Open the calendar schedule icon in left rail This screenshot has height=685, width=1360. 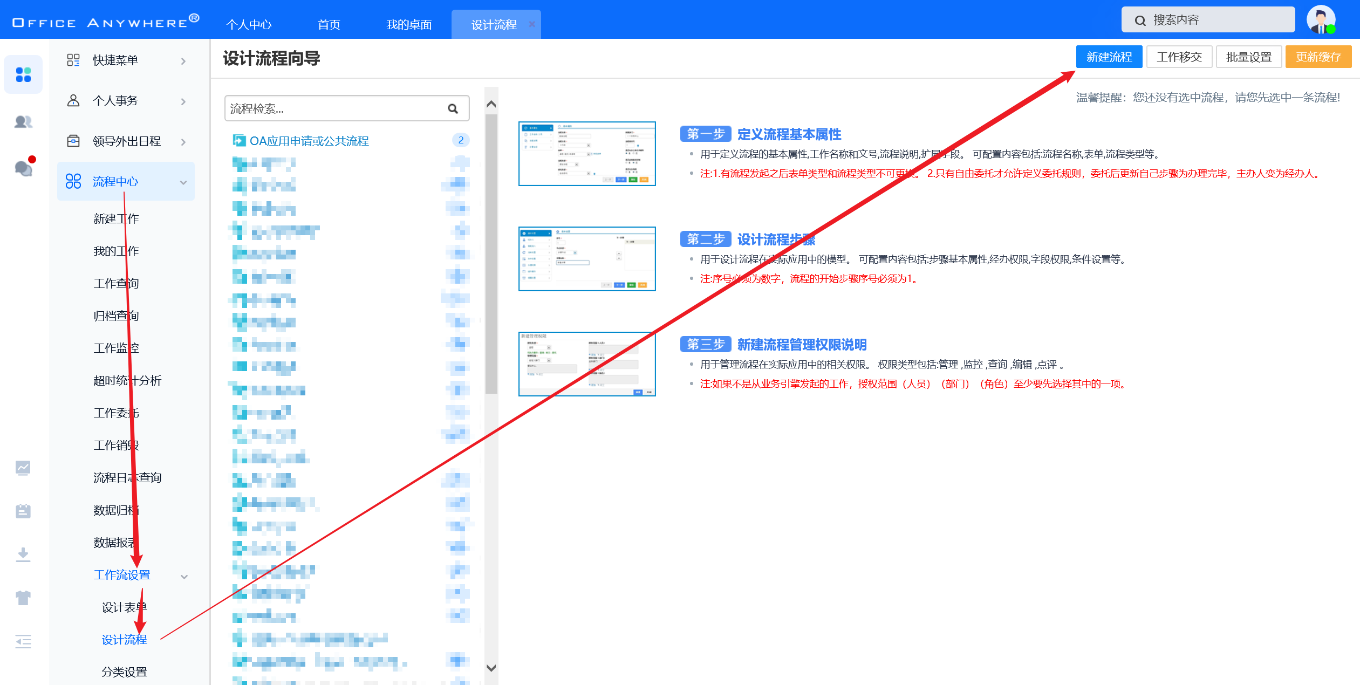coord(23,510)
